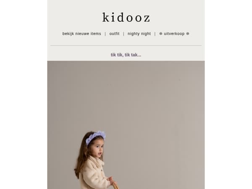The height and width of the screenshot is (189, 252).
Task: Click the snowflake icon before 'uitverkoop'
Action: pyautogui.click(x=161, y=34)
